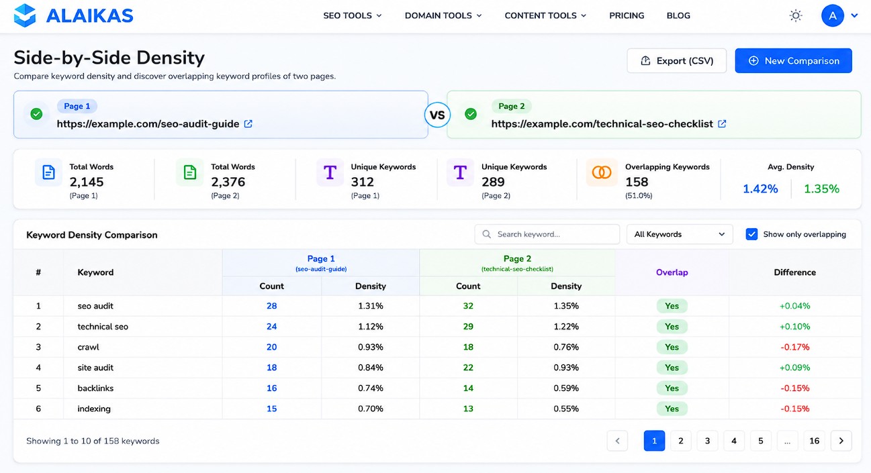Screen dimensions: 871x473
Task: Click the Page 2 tag label
Action: [x=512, y=106]
